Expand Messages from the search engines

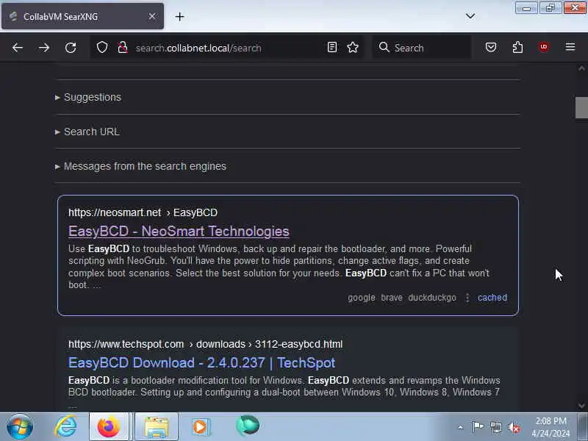click(140, 166)
